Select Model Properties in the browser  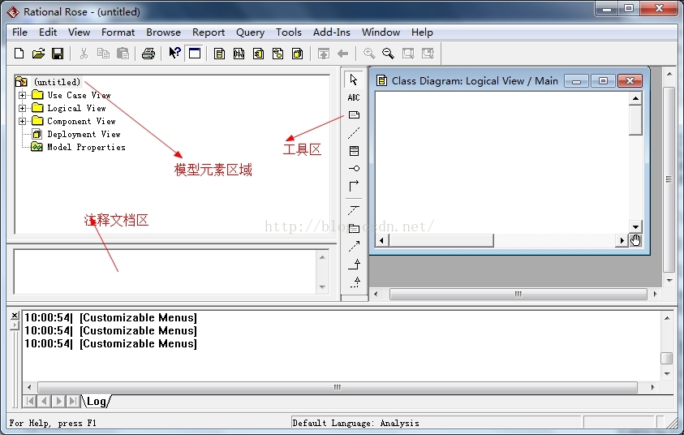(x=86, y=148)
